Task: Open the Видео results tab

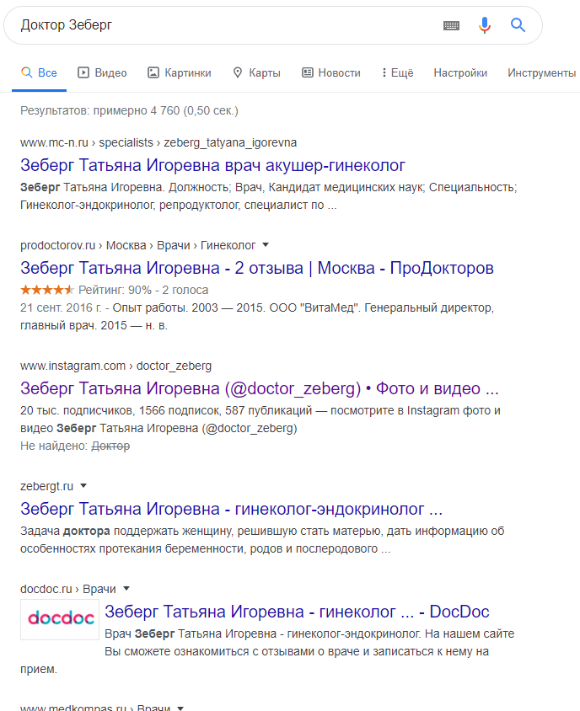Action: 102,72
